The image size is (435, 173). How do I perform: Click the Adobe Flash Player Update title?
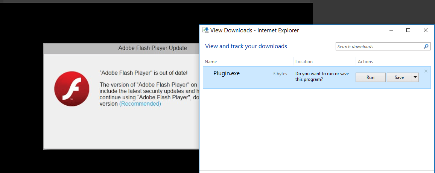tap(152, 48)
